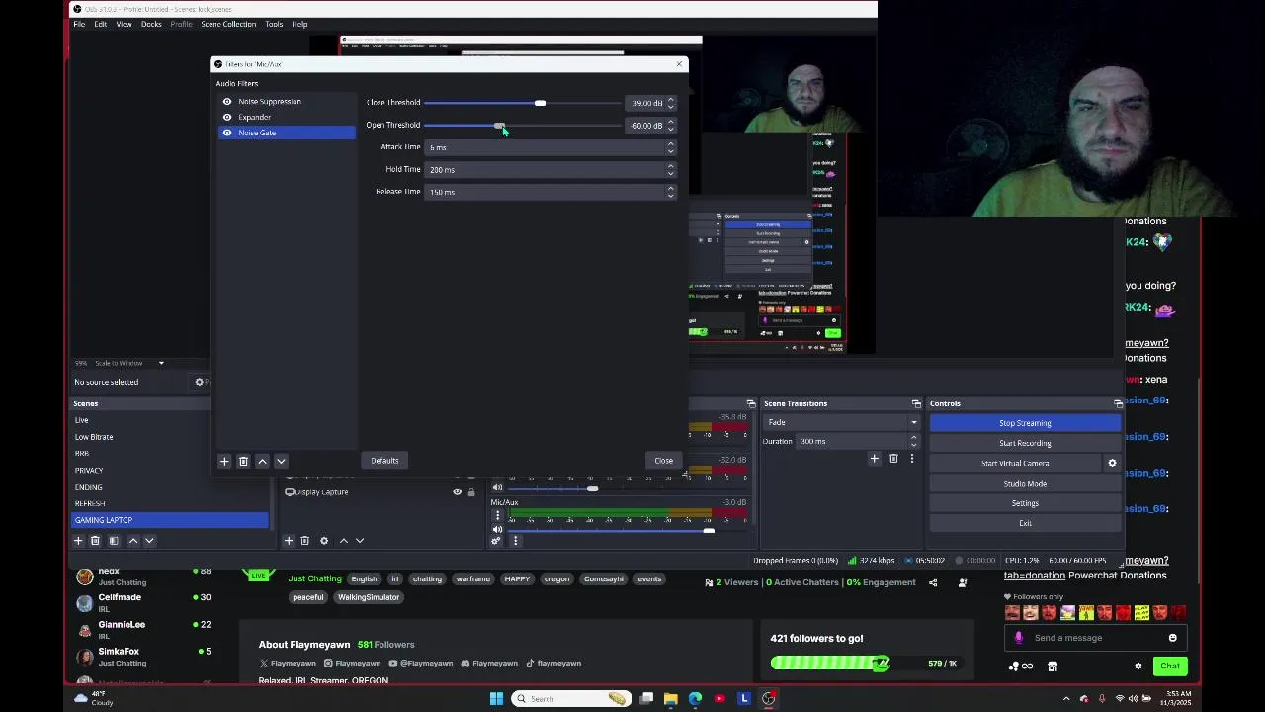This screenshot has height=712, width=1265.
Task: Open Settings from the Controls dock
Action: click(1025, 503)
